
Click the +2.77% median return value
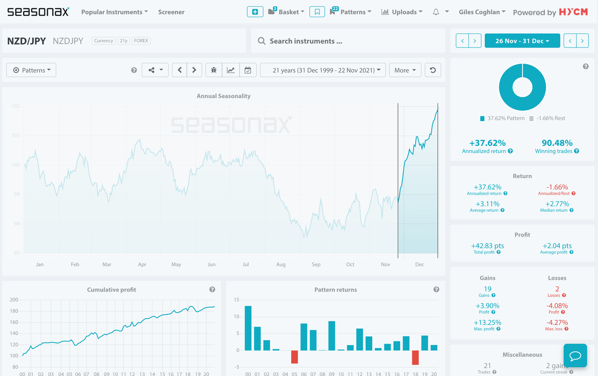tap(557, 204)
